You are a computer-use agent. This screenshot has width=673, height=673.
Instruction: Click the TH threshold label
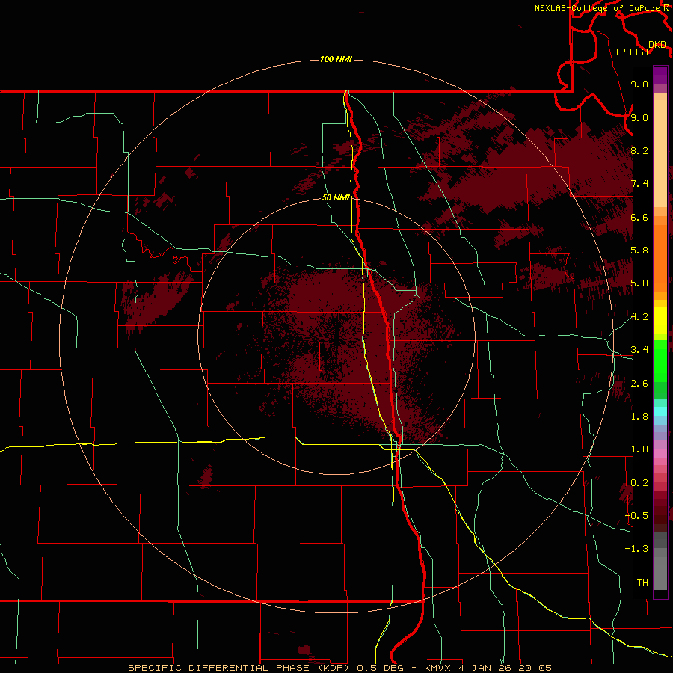point(642,583)
